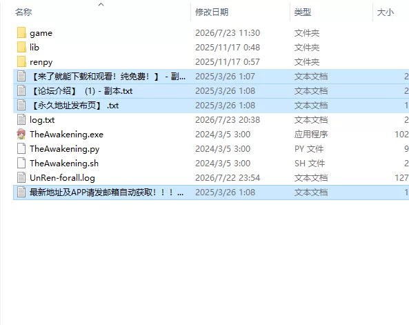Viewport: 409px width, 325px height.
Task: Click 文件夹 type of game folder
Action: (307, 33)
